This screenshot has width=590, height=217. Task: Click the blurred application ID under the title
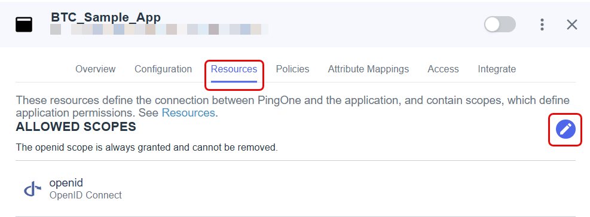[x=159, y=29]
